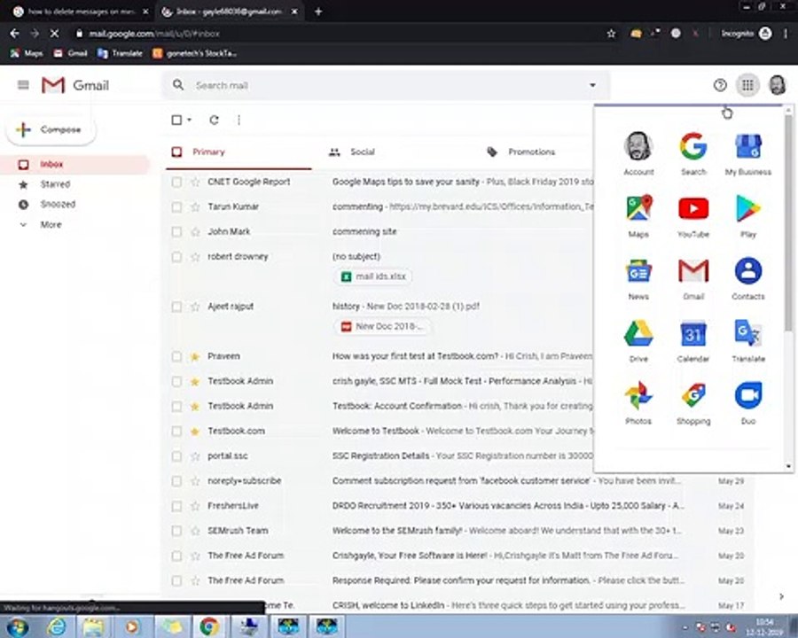Star the Ajeet rajput email
Viewport: 798px width, 638px height.
tap(195, 307)
